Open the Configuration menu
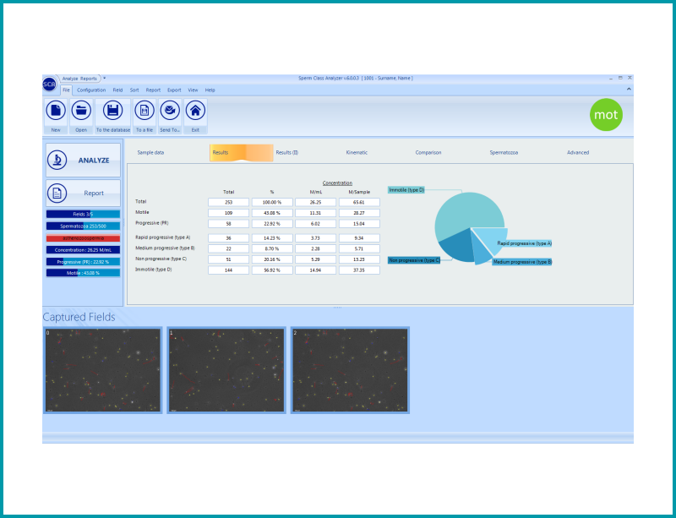The width and height of the screenshot is (676, 518). pyautogui.click(x=91, y=90)
